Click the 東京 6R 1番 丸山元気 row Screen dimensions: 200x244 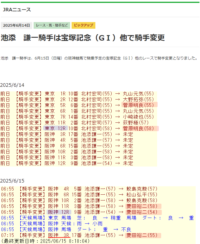click(x=77, y=111)
